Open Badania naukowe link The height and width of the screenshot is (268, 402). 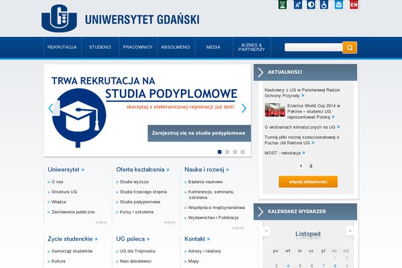(x=206, y=182)
